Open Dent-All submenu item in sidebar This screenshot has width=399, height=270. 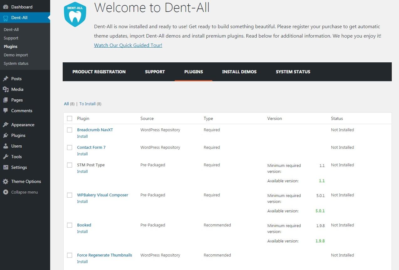11,29
